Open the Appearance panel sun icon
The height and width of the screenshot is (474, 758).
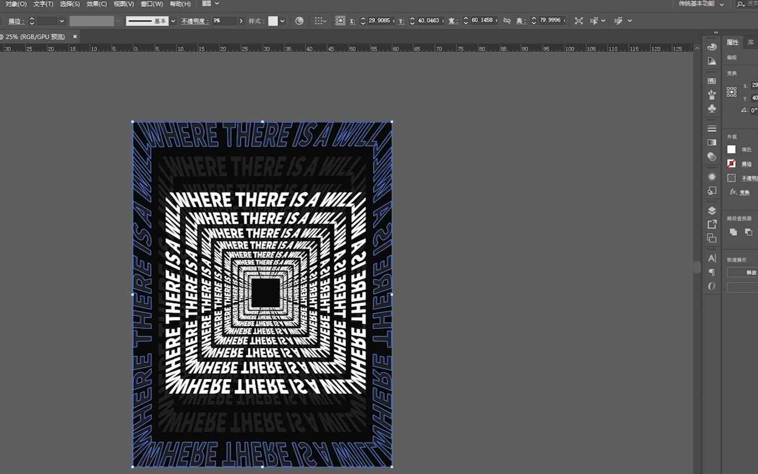pos(712,177)
